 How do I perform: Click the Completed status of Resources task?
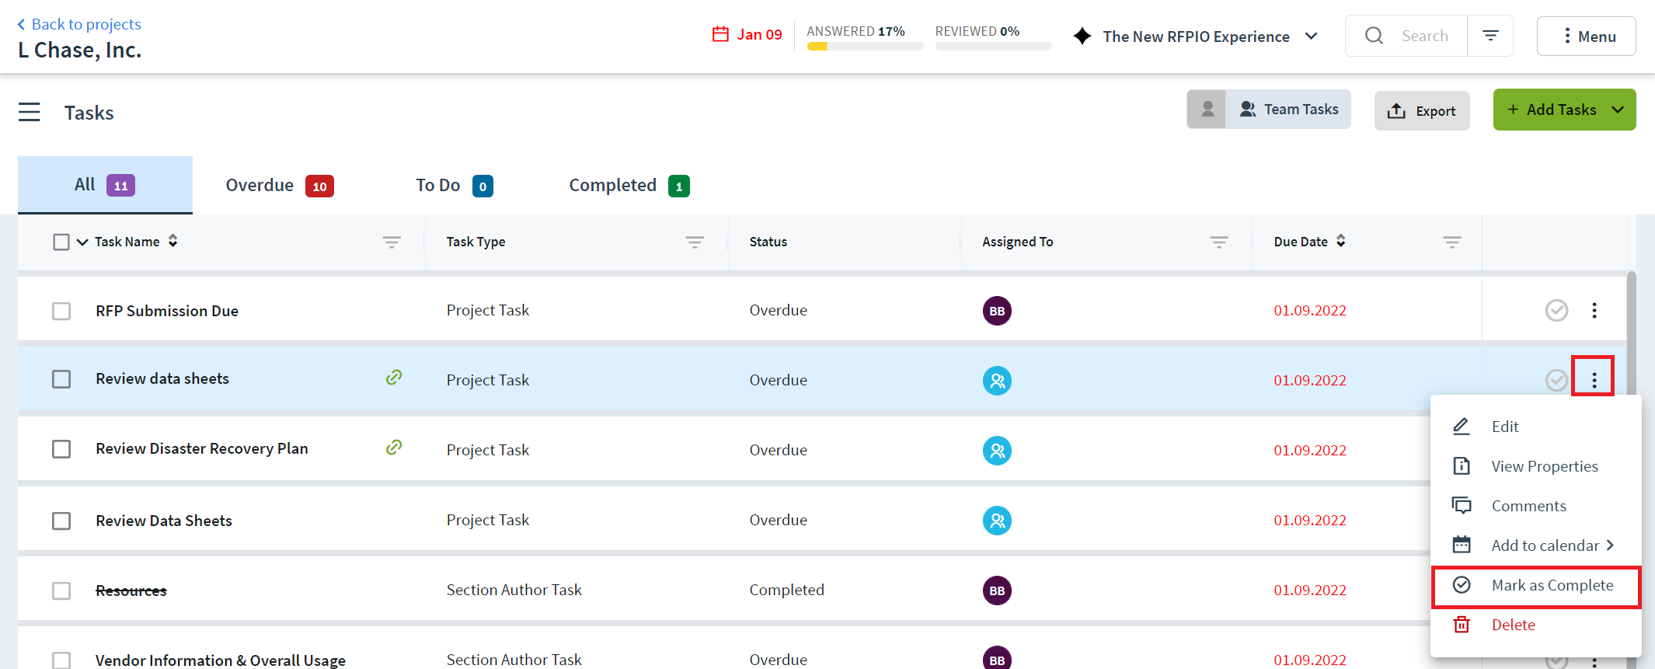click(786, 590)
